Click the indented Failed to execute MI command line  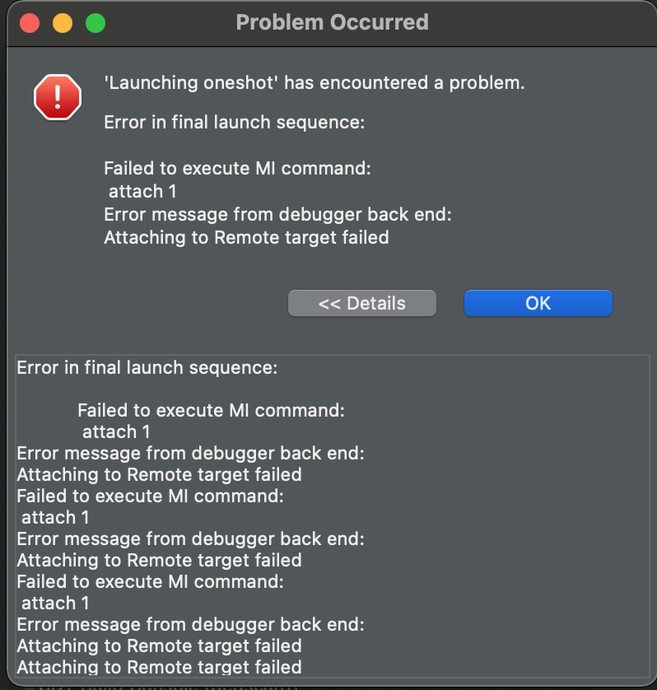(212, 410)
